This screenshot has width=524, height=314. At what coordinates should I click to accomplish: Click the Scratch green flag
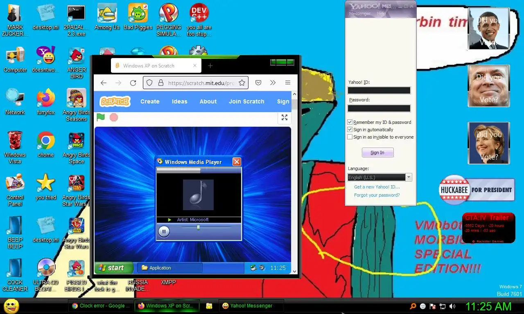101,117
